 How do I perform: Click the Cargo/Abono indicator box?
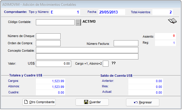pyautogui.click(x=106, y=63)
